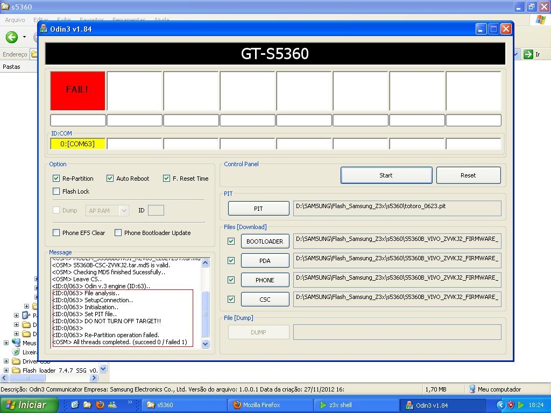Image resolution: width=551 pixels, height=413 pixels.
Task: Click the yellow 0:[COM63] port box
Action: pos(77,144)
